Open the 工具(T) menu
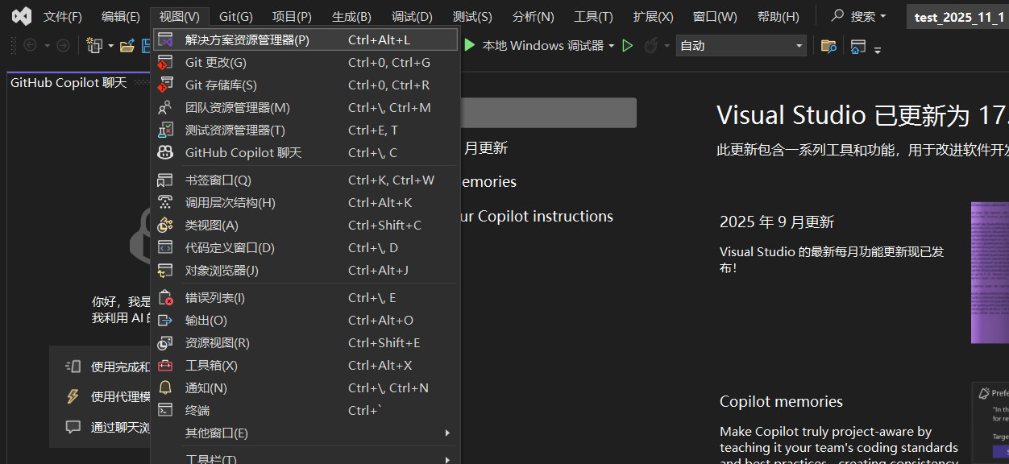 pyautogui.click(x=593, y=16)
